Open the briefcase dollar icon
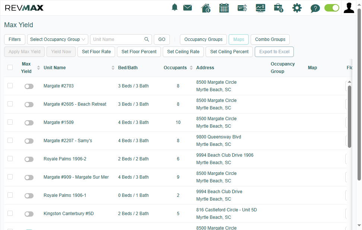The width and height of the screenshot is (362, 230). (x=279, y=8)
